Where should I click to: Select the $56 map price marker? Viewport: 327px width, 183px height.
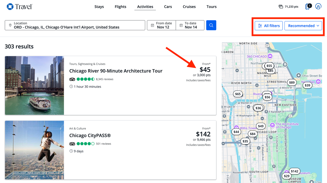coord(267,97)
